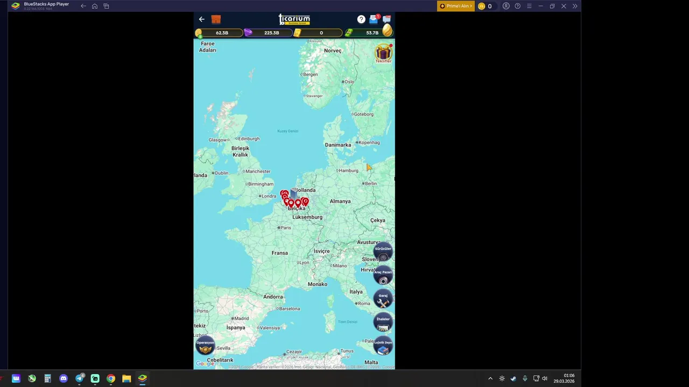Go back with the game's back arrow
Screen dimensions: 689x387
[x=202, y=19]
